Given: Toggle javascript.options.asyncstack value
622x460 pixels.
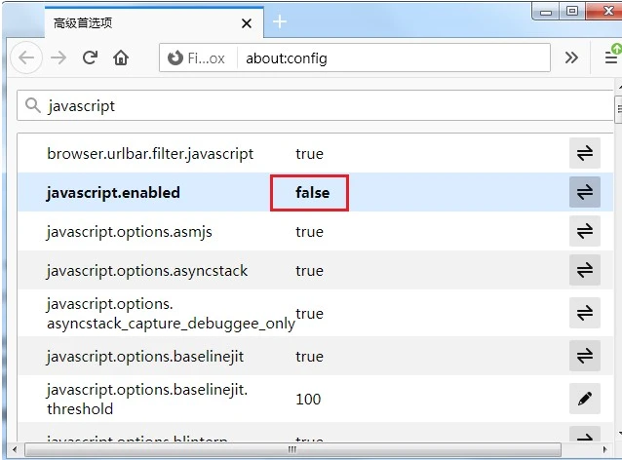Looking at the screenshot, I should (584, 270).
